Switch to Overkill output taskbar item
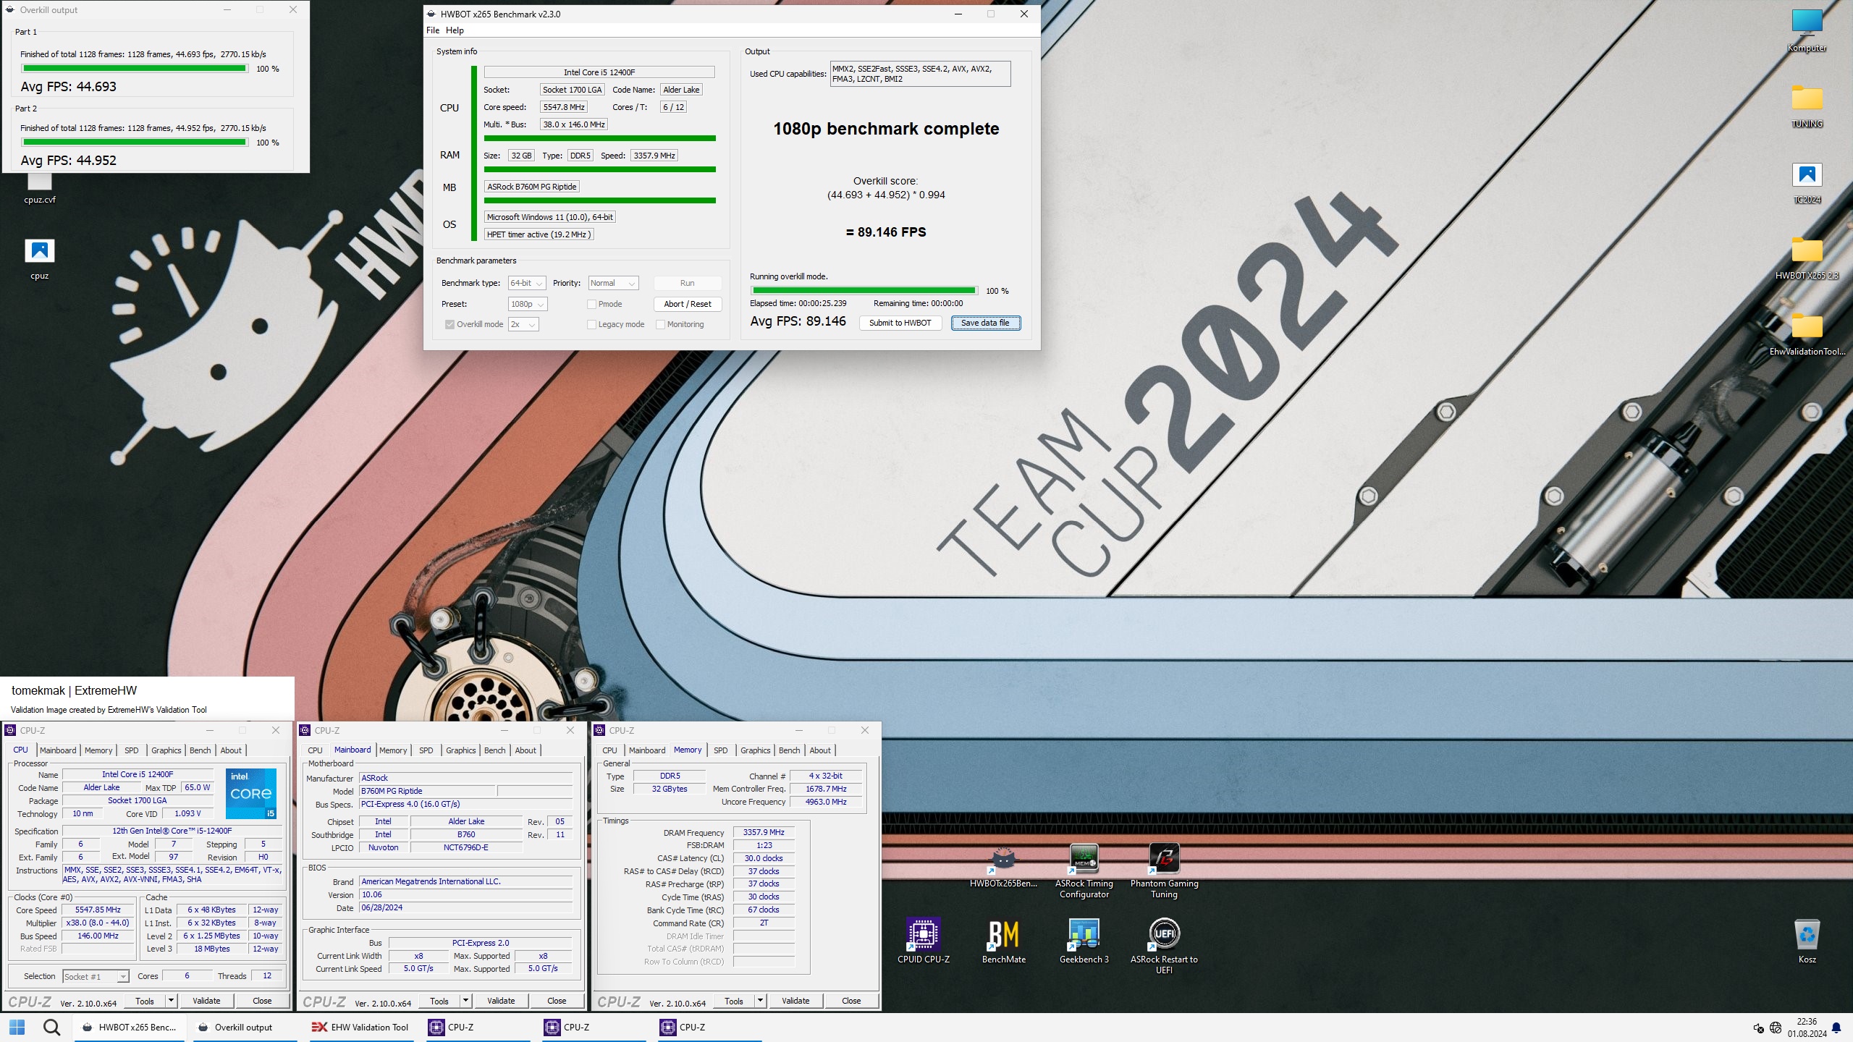 [245, 1027]
